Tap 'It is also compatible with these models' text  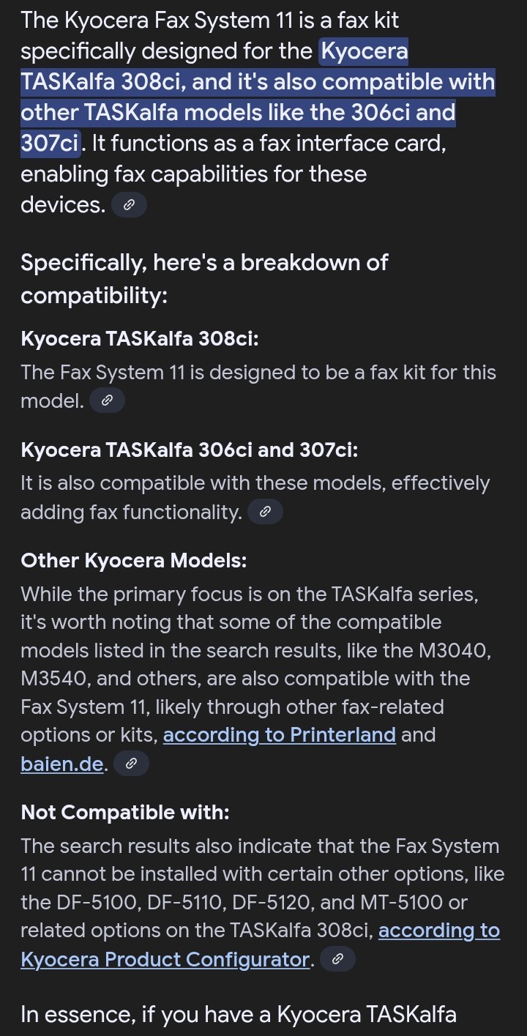(x=255, y=483)
